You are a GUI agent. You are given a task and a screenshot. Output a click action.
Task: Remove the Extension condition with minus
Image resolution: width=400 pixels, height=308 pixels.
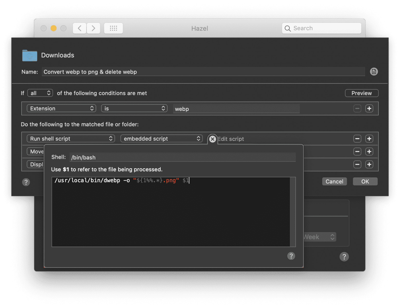[x=357, y=109]
